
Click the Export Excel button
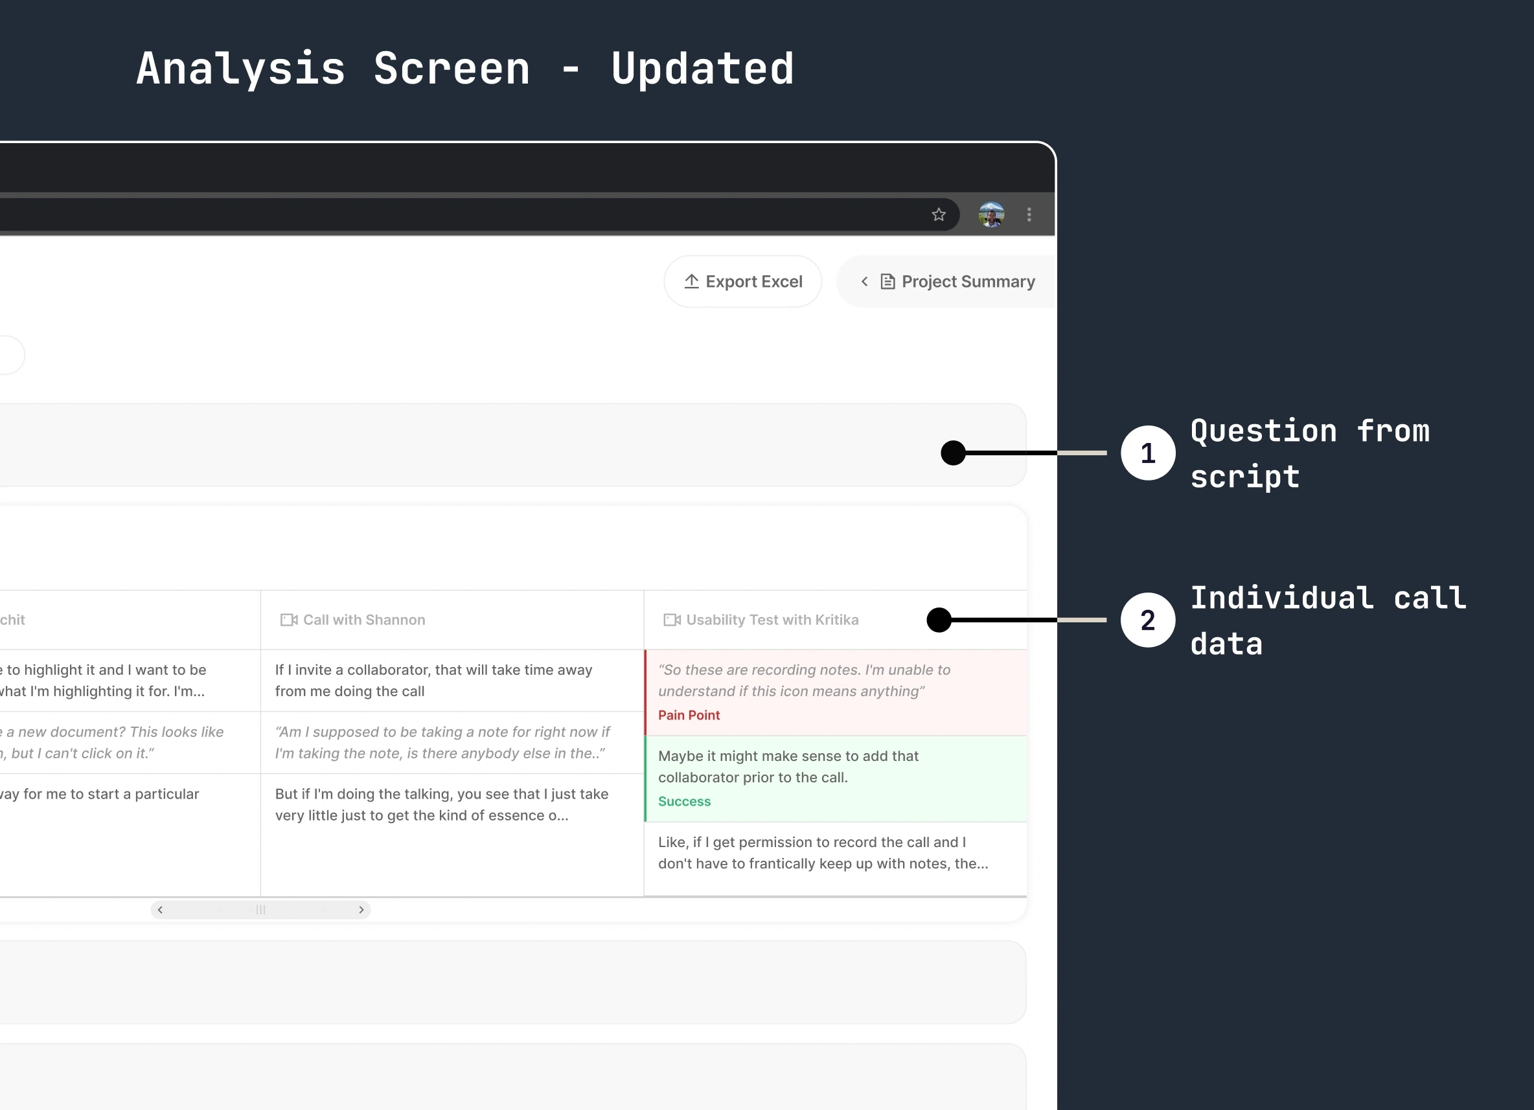click(742, 281)
